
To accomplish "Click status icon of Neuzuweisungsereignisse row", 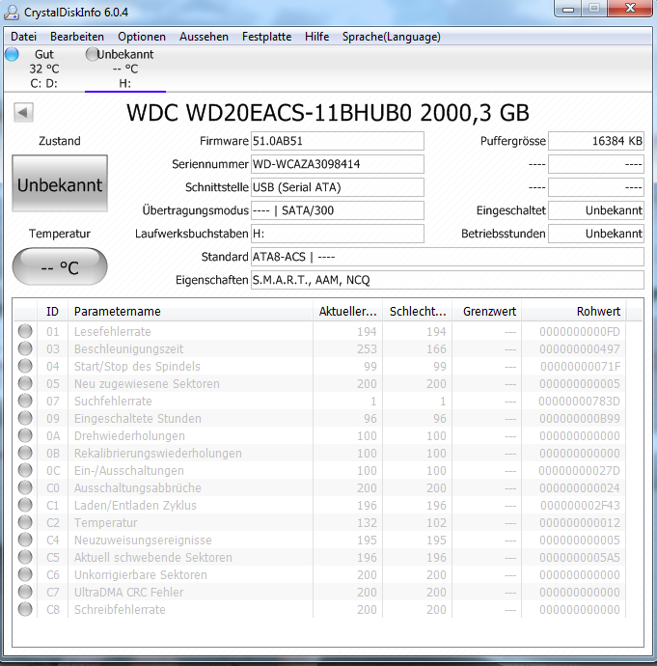I will click(25, 540).
